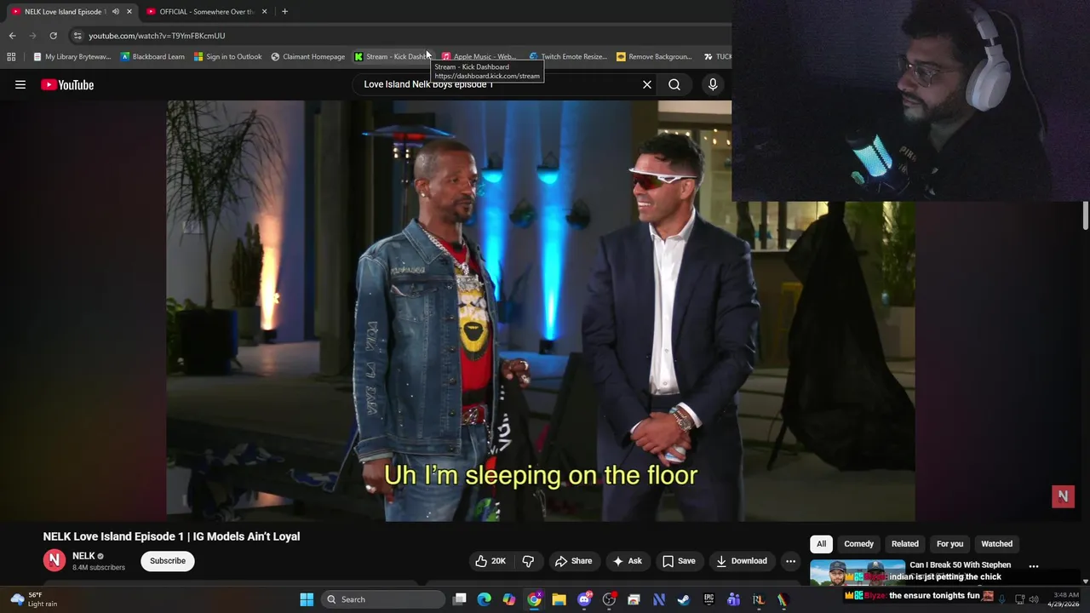View site information icon in address bar

77,36
